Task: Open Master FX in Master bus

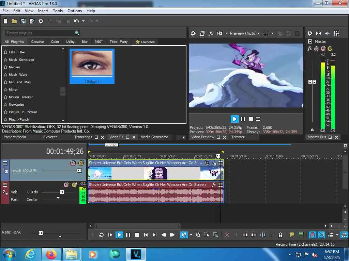Action: click(x=309, y=48)
